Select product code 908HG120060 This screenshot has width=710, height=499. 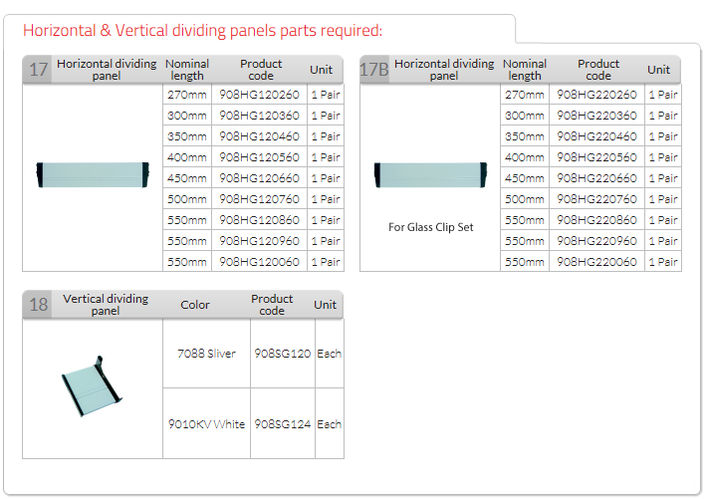[259, 262]
